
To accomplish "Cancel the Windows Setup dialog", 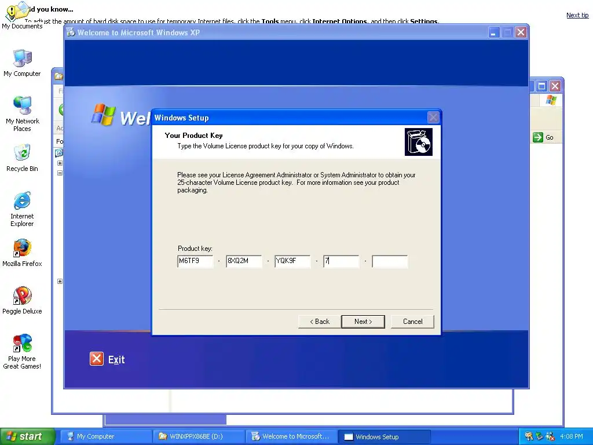I will [412, 322].
